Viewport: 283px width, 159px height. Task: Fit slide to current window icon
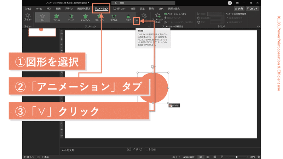point(259,157)
